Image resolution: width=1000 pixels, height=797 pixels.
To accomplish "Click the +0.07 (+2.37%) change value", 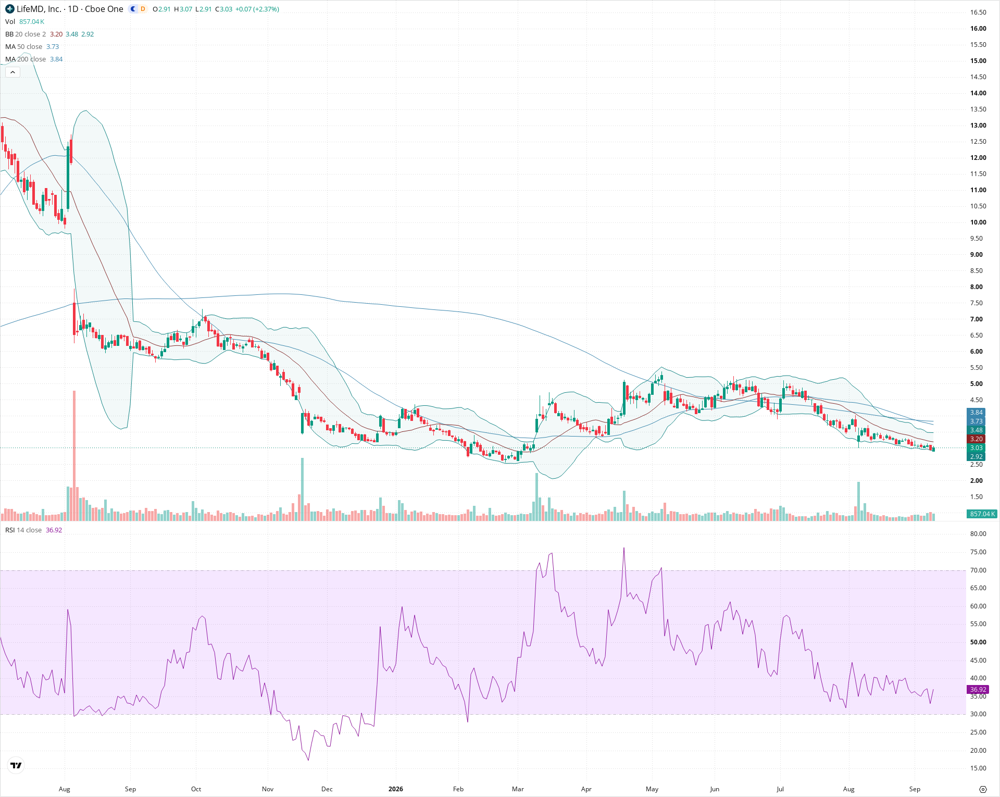I will 257,9.
